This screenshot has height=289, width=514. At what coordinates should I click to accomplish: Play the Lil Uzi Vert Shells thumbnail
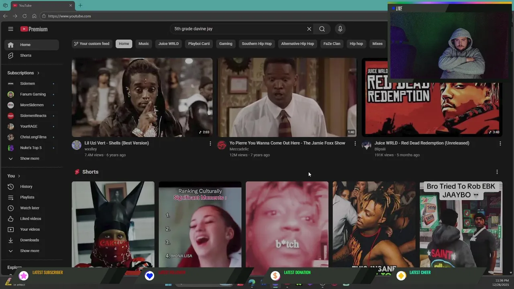(142, 97)
